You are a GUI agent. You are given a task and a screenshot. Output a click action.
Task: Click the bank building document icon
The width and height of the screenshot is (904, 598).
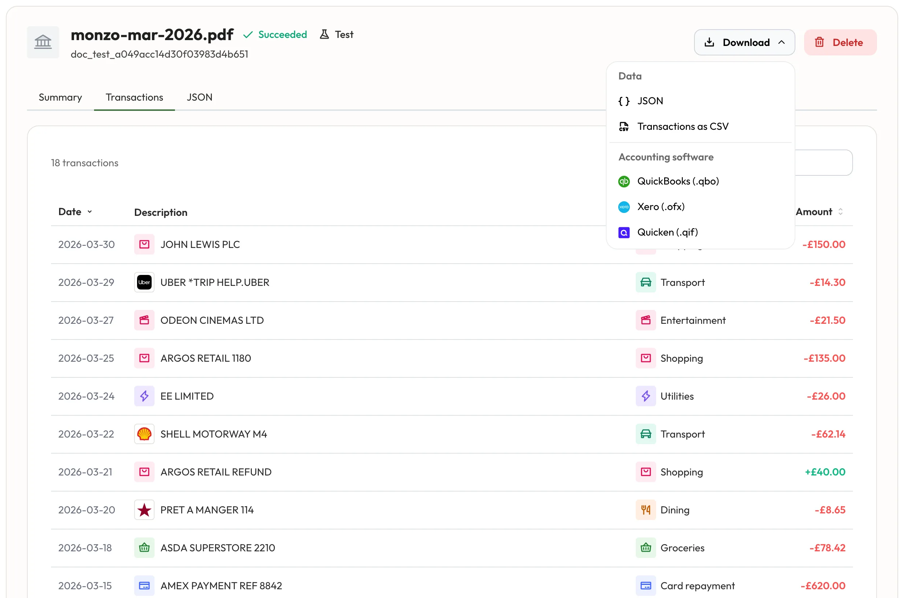point(43,42)
